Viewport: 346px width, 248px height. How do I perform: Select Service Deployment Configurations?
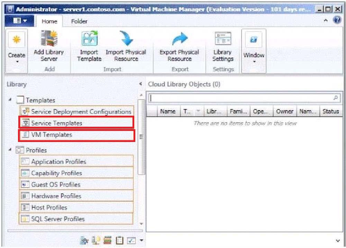point(76,112)
